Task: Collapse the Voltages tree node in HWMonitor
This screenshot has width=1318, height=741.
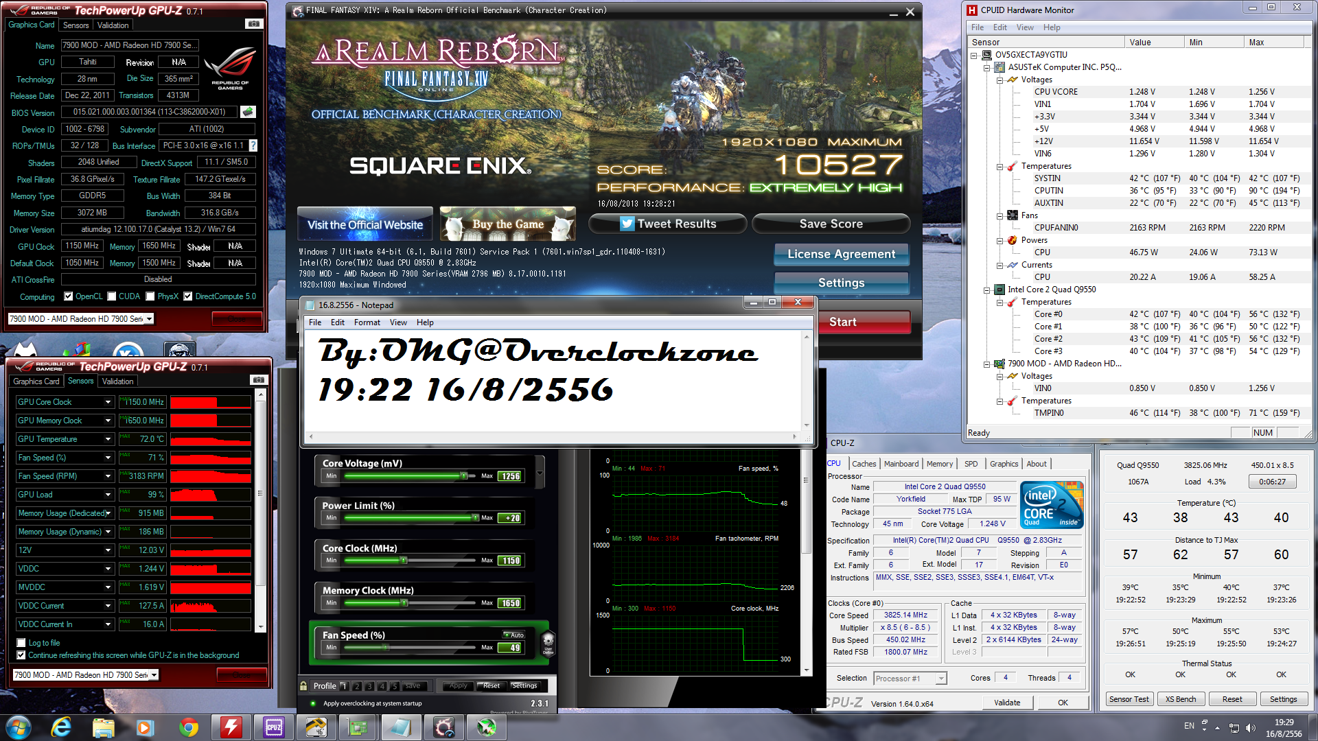Action: coord(1000,80)
